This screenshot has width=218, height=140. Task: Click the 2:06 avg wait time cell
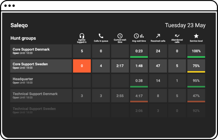(139, 111)
